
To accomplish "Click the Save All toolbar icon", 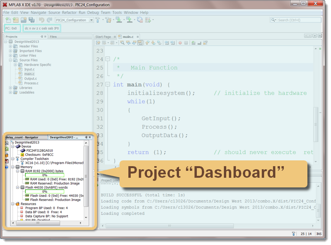I will (31, 20).
